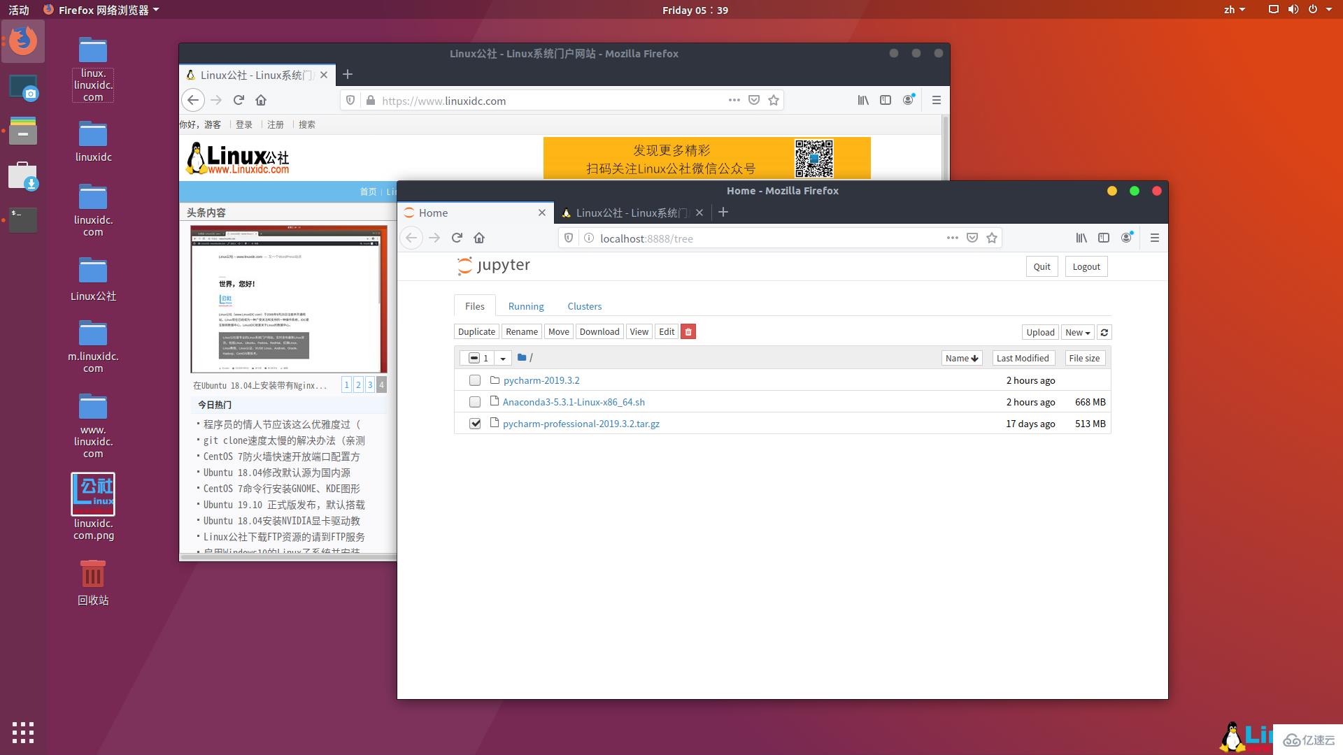1343x755 pixels.
Task: Check the Anaconda3-5.3.1-Linux-x86_64.sh checkbox
Action: [x=475, y=402]
